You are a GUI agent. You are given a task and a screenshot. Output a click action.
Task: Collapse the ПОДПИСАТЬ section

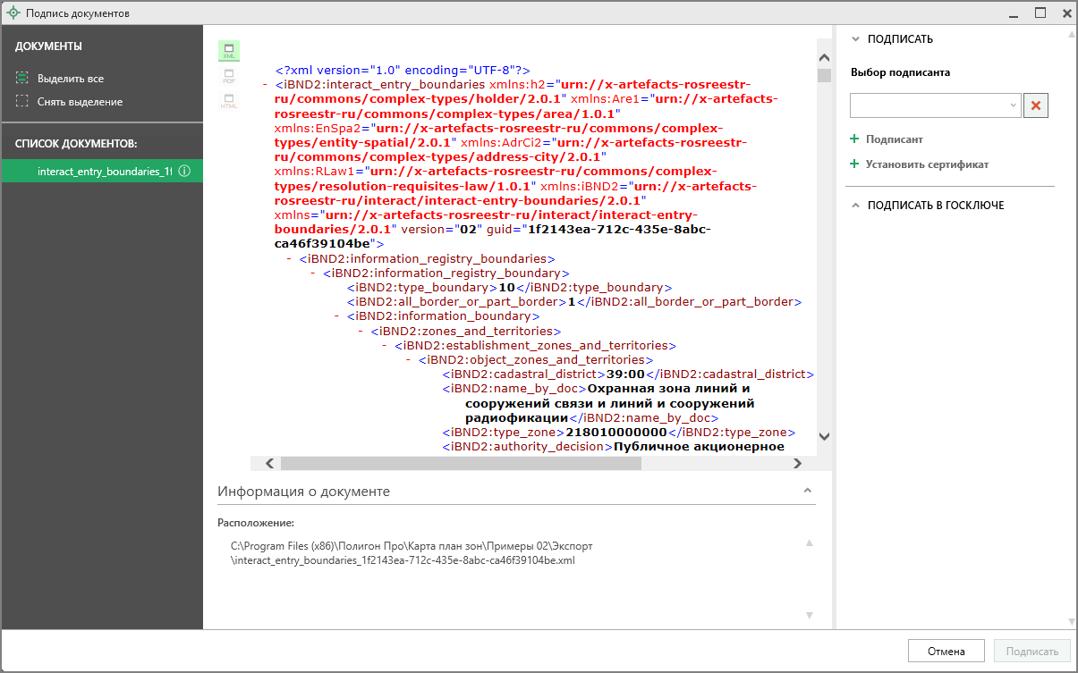[855, 39]
